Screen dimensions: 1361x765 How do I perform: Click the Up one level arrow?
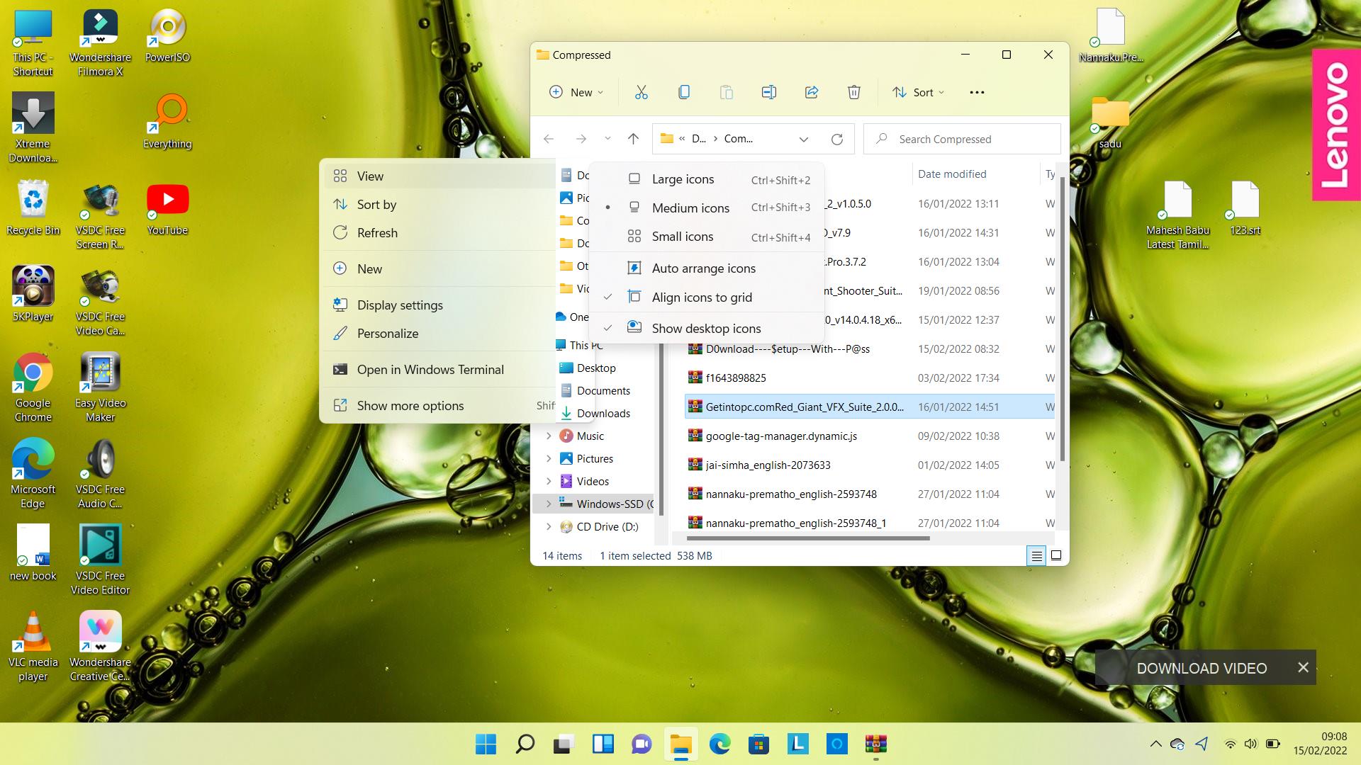point(633,139)
